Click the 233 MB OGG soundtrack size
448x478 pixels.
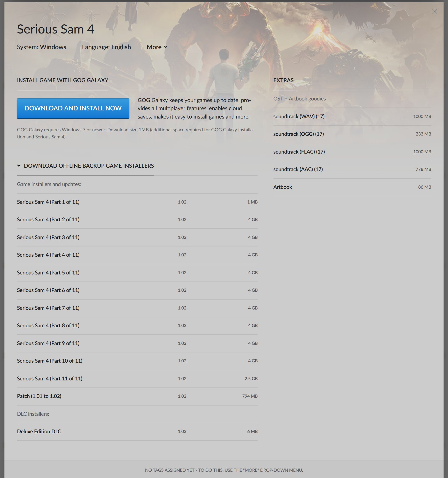423,134
